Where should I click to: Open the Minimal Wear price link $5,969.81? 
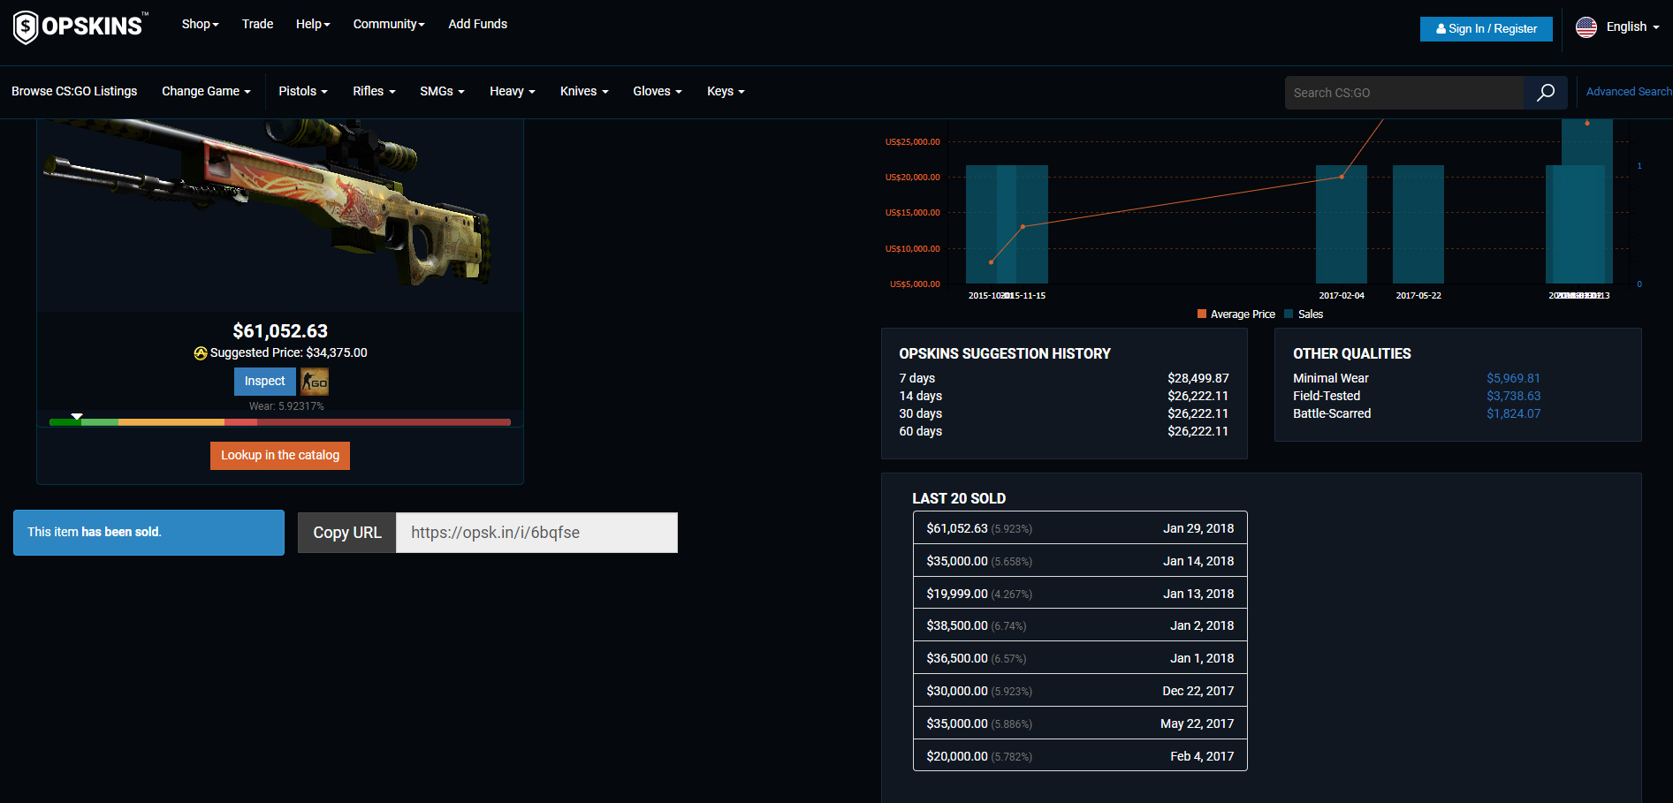pyautogui.click(x=1513, y=378)
